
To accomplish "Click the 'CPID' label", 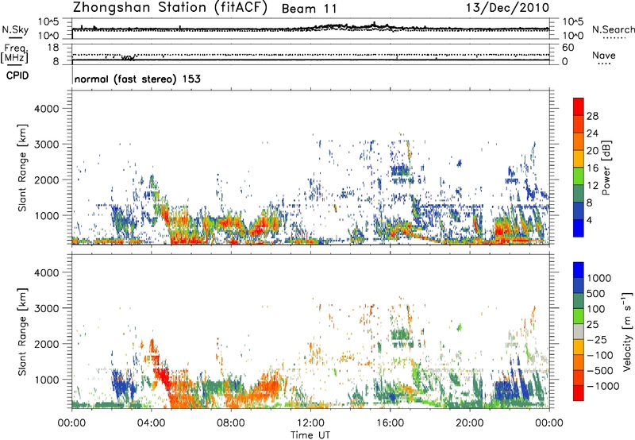I will [x=17, y=75].
